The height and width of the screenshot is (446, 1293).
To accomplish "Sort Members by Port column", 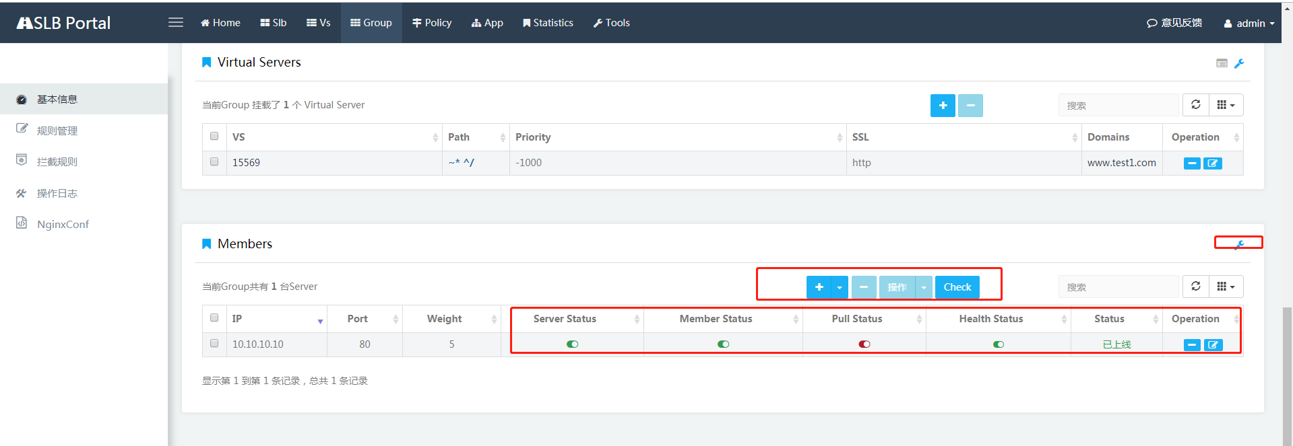I will pyautogui.click(x=365, y=319).
